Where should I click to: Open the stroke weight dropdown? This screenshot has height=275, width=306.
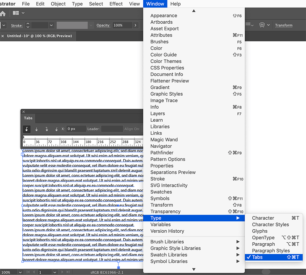pyautogui.click(x=51, y=25)
